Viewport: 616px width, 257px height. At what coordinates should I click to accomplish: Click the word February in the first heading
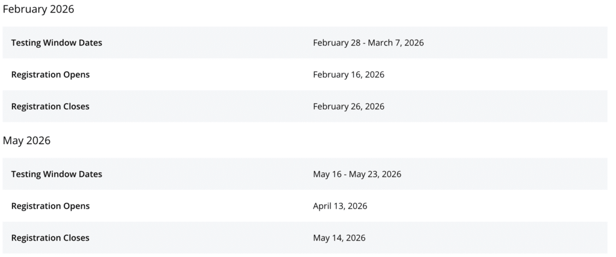pos(25,10)
